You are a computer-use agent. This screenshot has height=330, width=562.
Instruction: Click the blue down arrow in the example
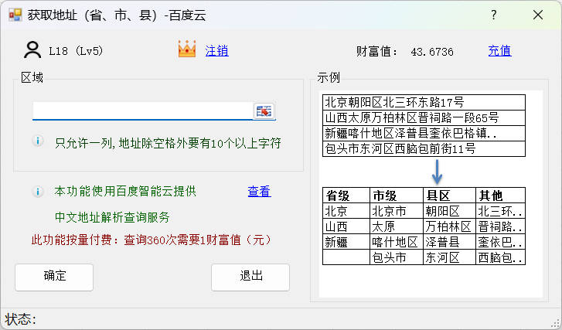tap(437, 172)
